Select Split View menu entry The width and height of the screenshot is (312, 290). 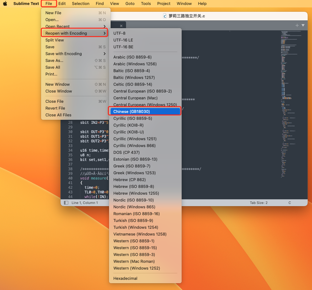(x=76, y=40)
